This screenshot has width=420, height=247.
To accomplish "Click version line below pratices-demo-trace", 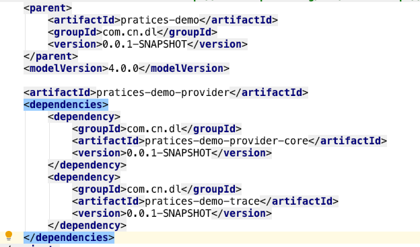I will tap(172, 213).
